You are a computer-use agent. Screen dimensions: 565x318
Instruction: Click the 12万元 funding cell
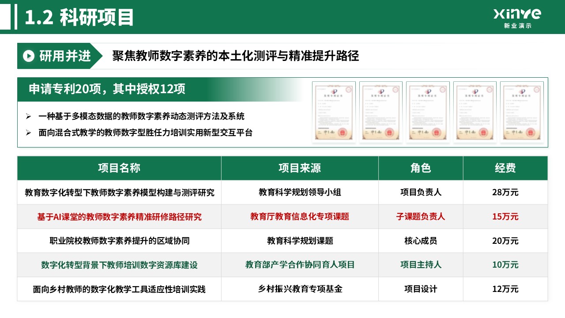(505, 289)
